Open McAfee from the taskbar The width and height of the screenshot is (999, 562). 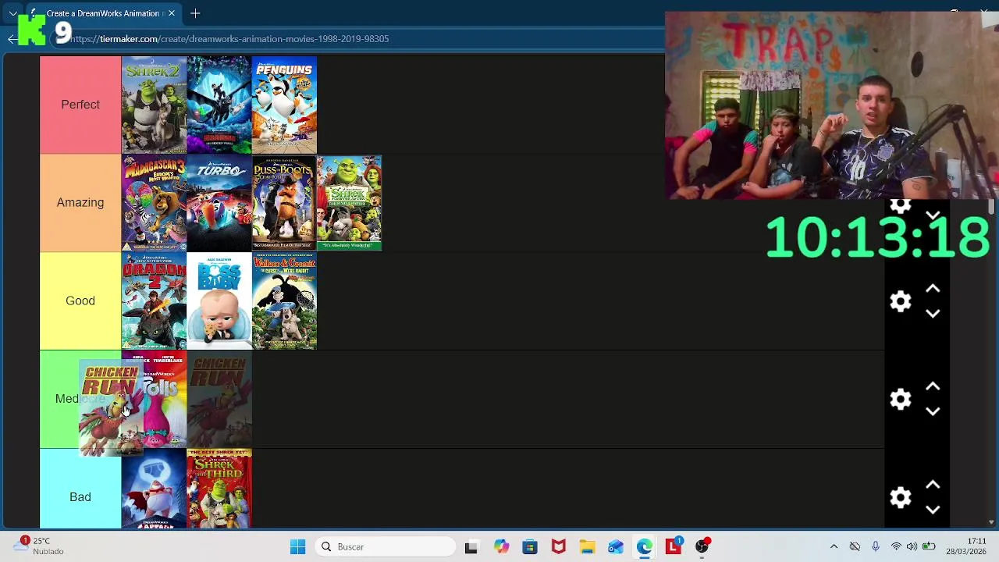pos(559,547)
